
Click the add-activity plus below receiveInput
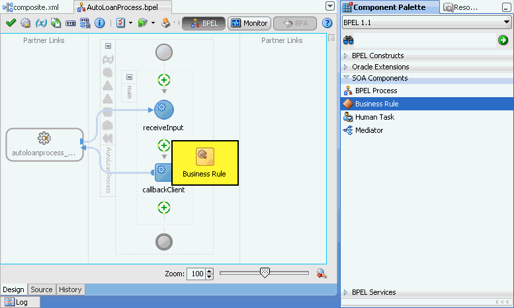(x=164, y=145)
